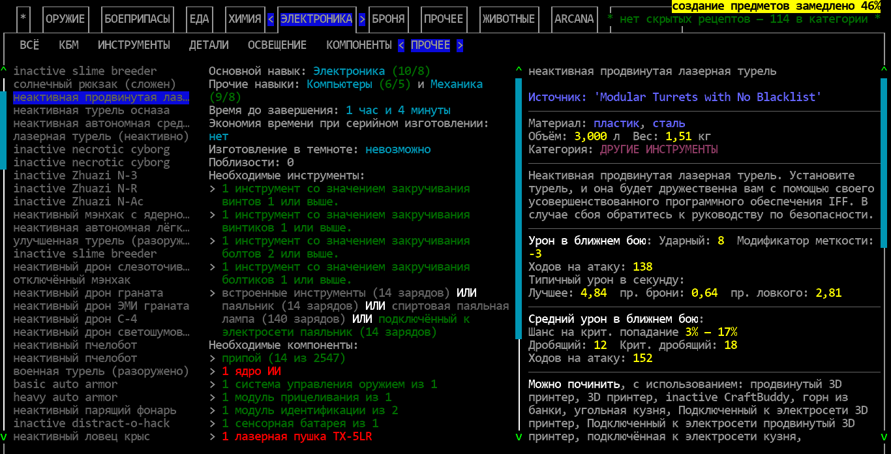
Task: Select recipe 'отключённый мэнхак'
Action: tap(72, 280)
